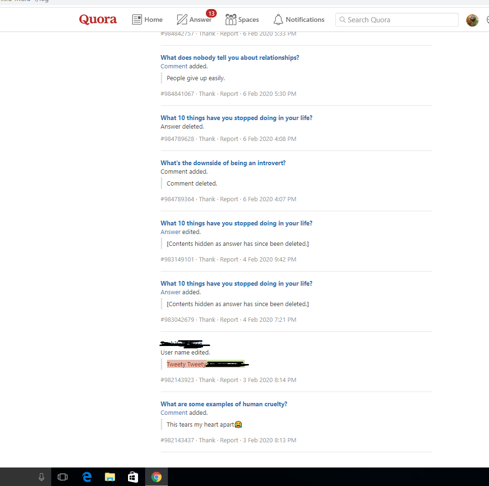Open 'What 10 things' question with Answer added
Screen dimensions: 489x486
click(236, 283)
